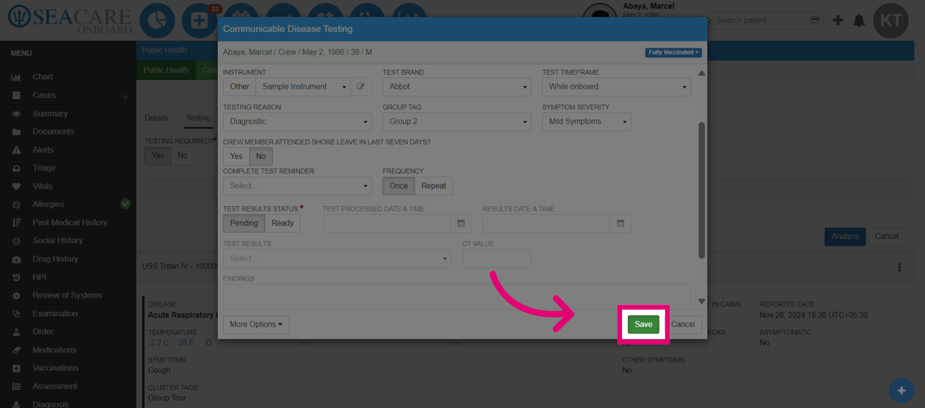925x408 pixels.
Task: Expand the More Options menu
Action: coord(256,324)
